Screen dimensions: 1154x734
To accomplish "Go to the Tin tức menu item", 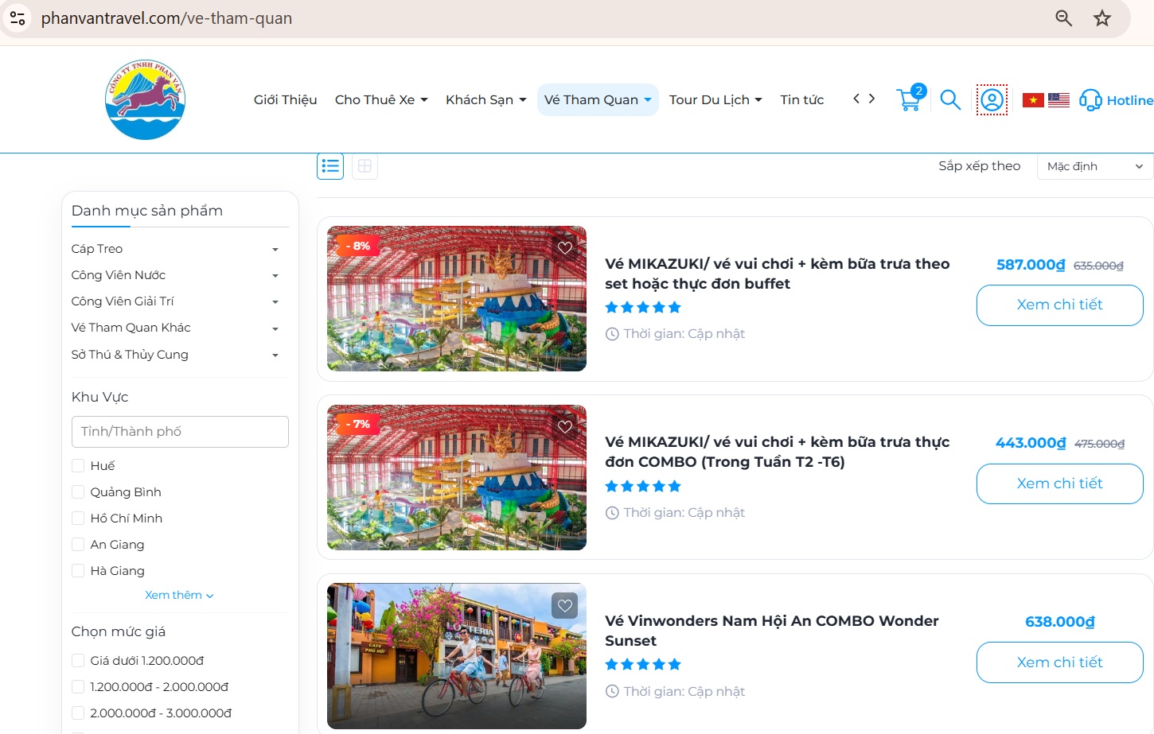I will click(801, 99).
